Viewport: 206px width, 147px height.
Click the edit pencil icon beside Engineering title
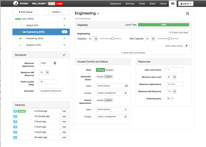[x=98, y=13]
